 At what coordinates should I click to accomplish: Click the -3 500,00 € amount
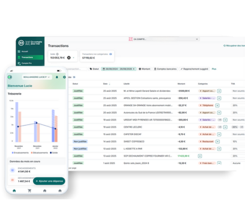pos(184,91)
